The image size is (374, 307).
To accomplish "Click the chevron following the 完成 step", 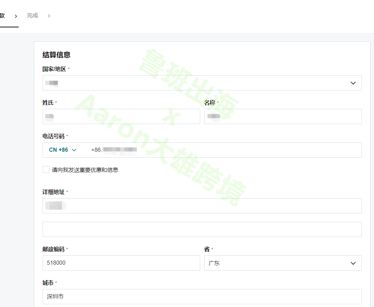I will pos(49,16).
